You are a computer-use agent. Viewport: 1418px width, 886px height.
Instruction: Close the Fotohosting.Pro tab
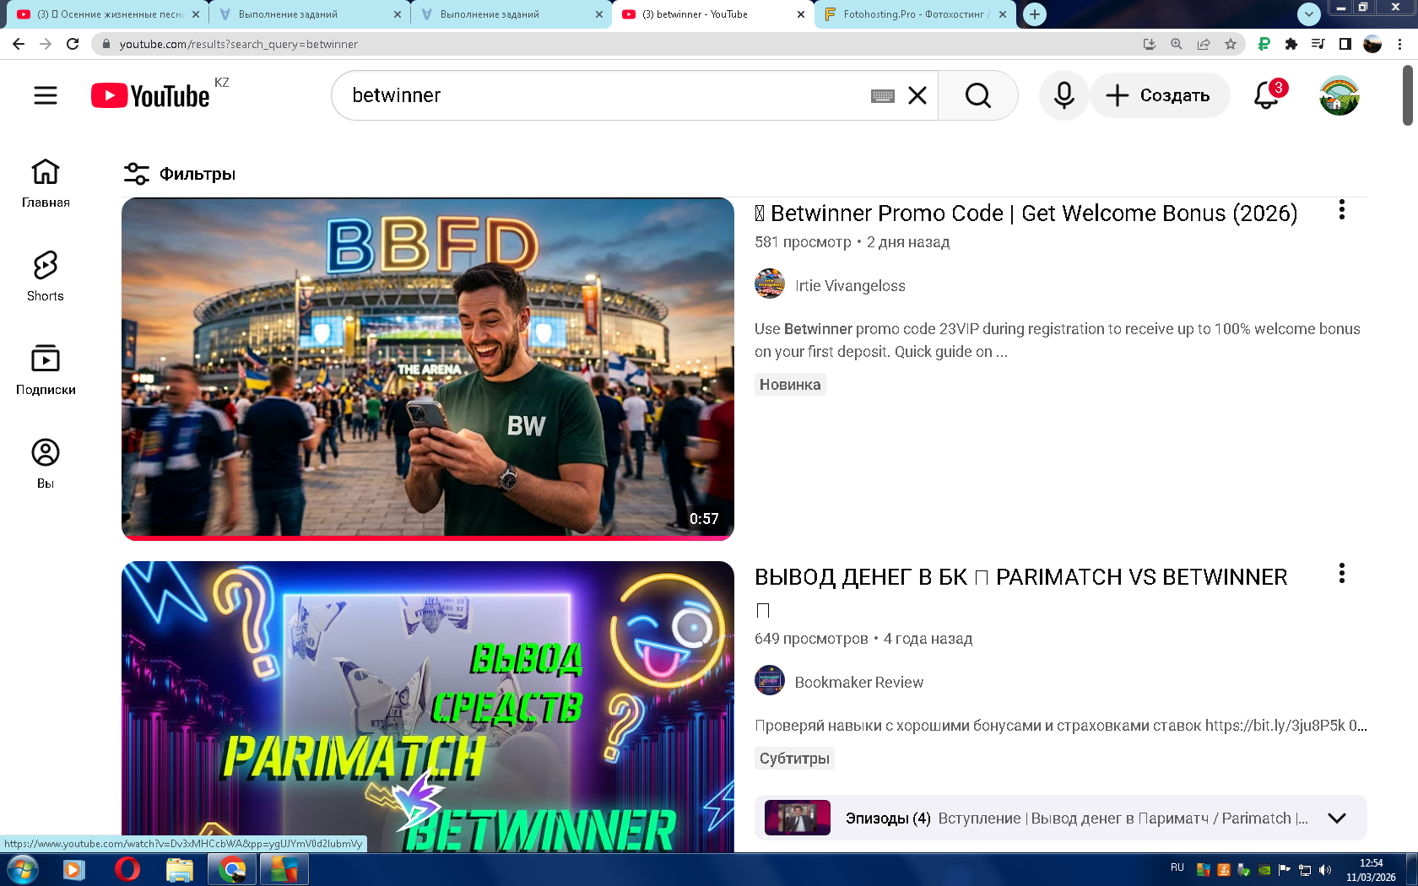pyautogui.click(x=1003, y=14)
